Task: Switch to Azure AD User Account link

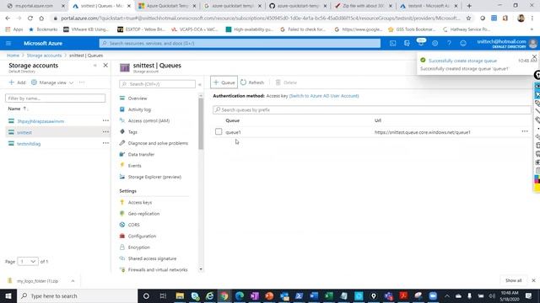Action: tap(324, 96)
